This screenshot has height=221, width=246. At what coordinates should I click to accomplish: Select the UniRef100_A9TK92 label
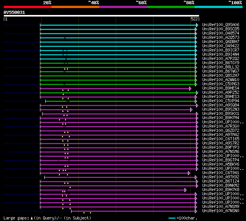click(x=221, y=177)
